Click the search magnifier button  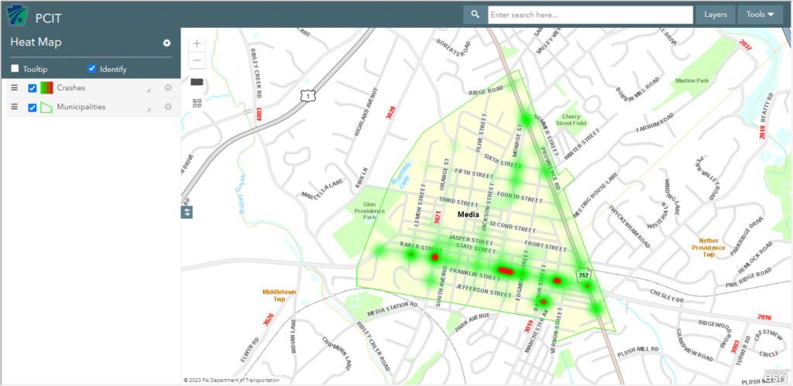[475, 15]
